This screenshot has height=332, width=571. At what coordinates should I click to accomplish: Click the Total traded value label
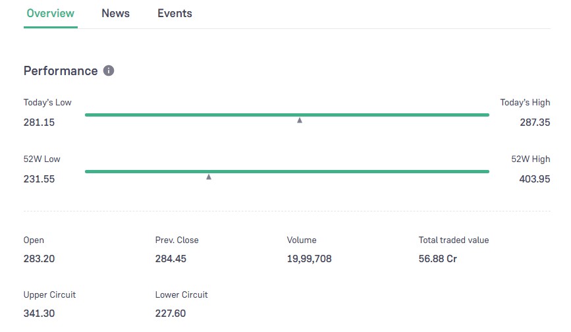[454, 240]
